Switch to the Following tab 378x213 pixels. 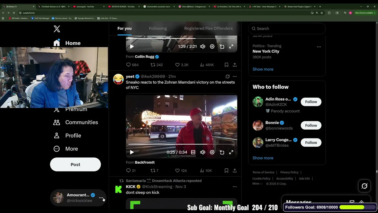coord(158,28)
